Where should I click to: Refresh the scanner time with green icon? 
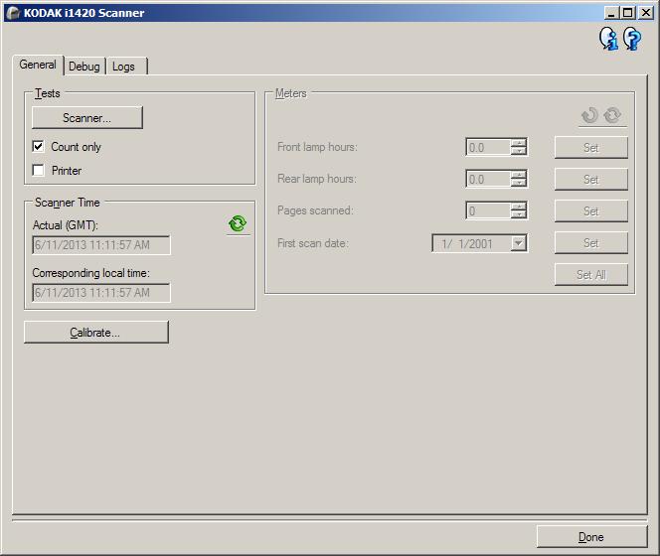click(x=238, y=224)
